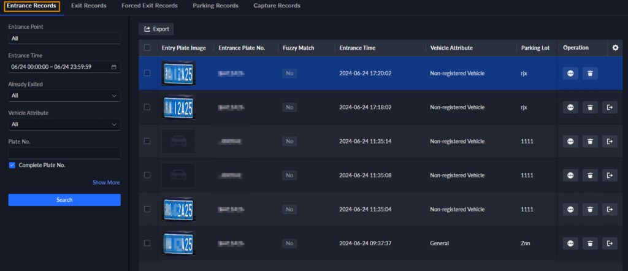Screen dimensions: 628x271
Task: Check the box for 17:18:02 record
Action: (x=147, y=107)
